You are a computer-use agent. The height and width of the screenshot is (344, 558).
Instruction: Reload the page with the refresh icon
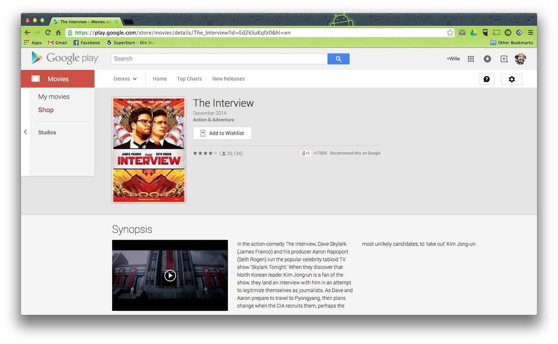coord(48,33)
